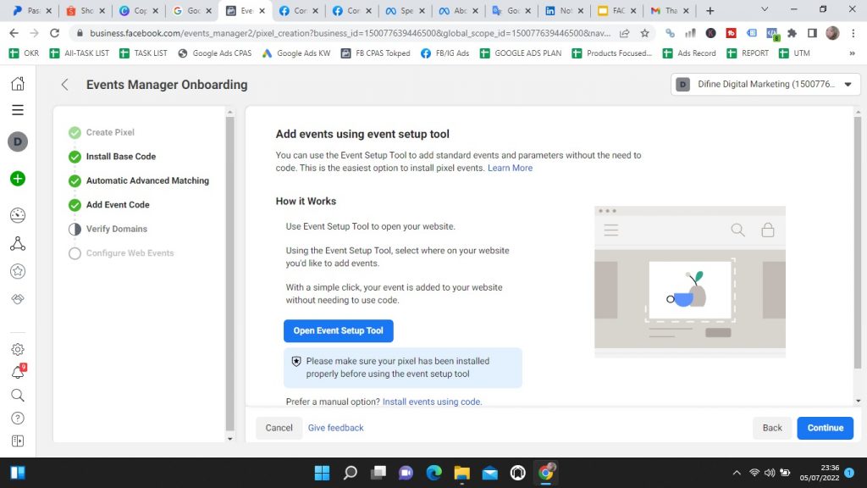This screenshot has width=867, height=488.
Task: Open the hamburger menu in left sidebar
Action: [x=17, y=110]
